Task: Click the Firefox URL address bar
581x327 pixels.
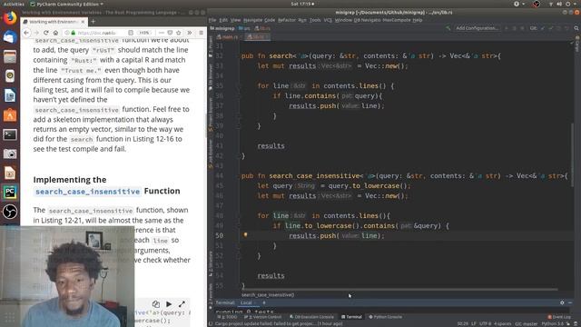Action: (96, 33)
